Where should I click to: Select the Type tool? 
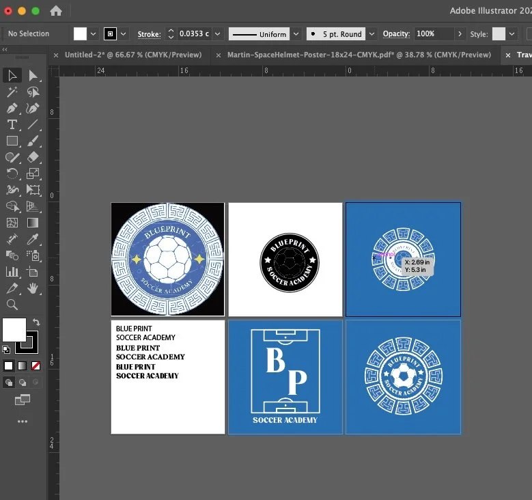pyautogui.click(x=12, y=124)
